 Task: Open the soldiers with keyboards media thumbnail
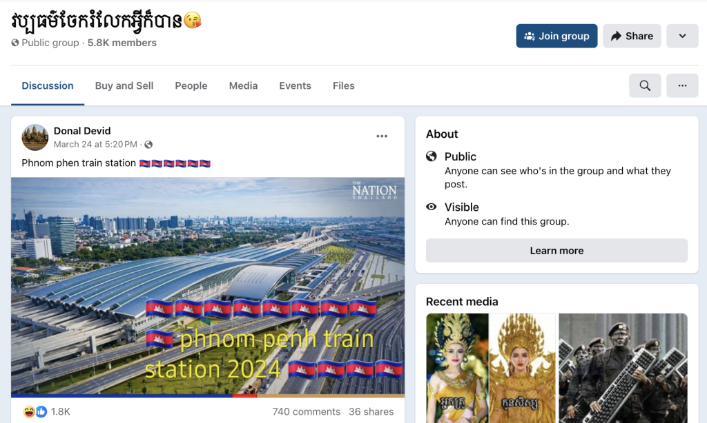point(623,368)
